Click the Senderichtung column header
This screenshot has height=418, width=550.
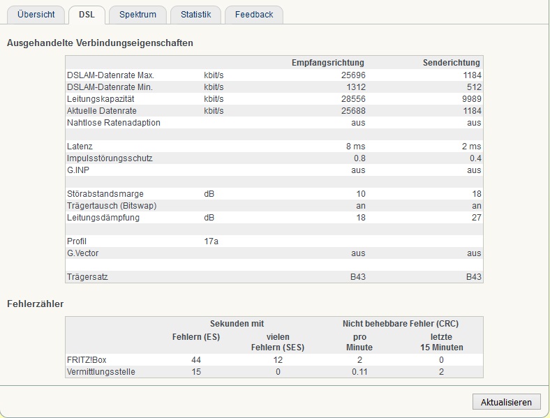coord(451,62)
